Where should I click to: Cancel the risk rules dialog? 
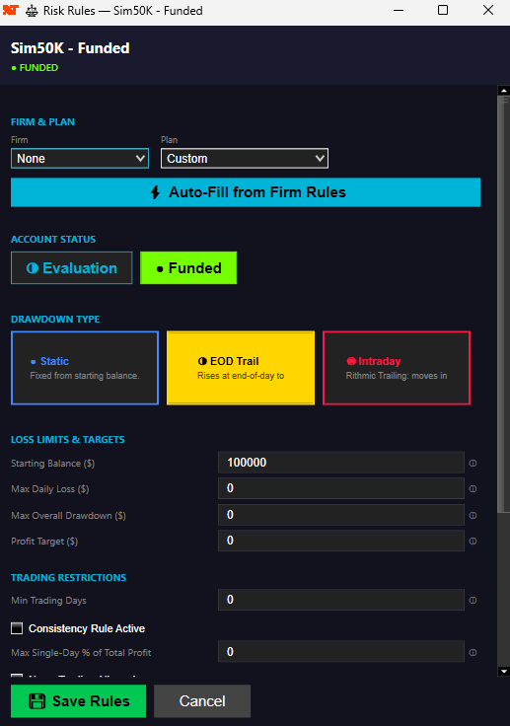point(202,701)
